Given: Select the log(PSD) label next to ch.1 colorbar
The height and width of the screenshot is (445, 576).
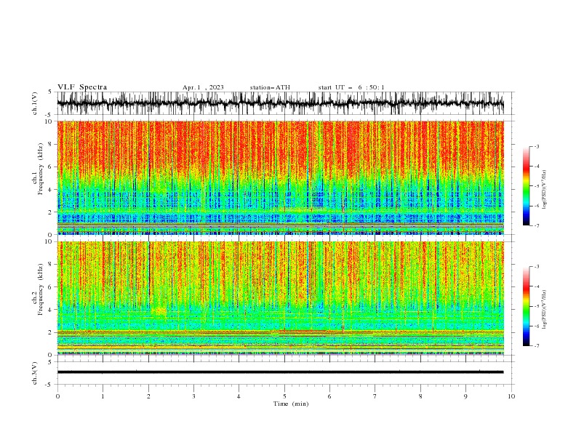Looking at the screenshot, I should pos(544,190).
